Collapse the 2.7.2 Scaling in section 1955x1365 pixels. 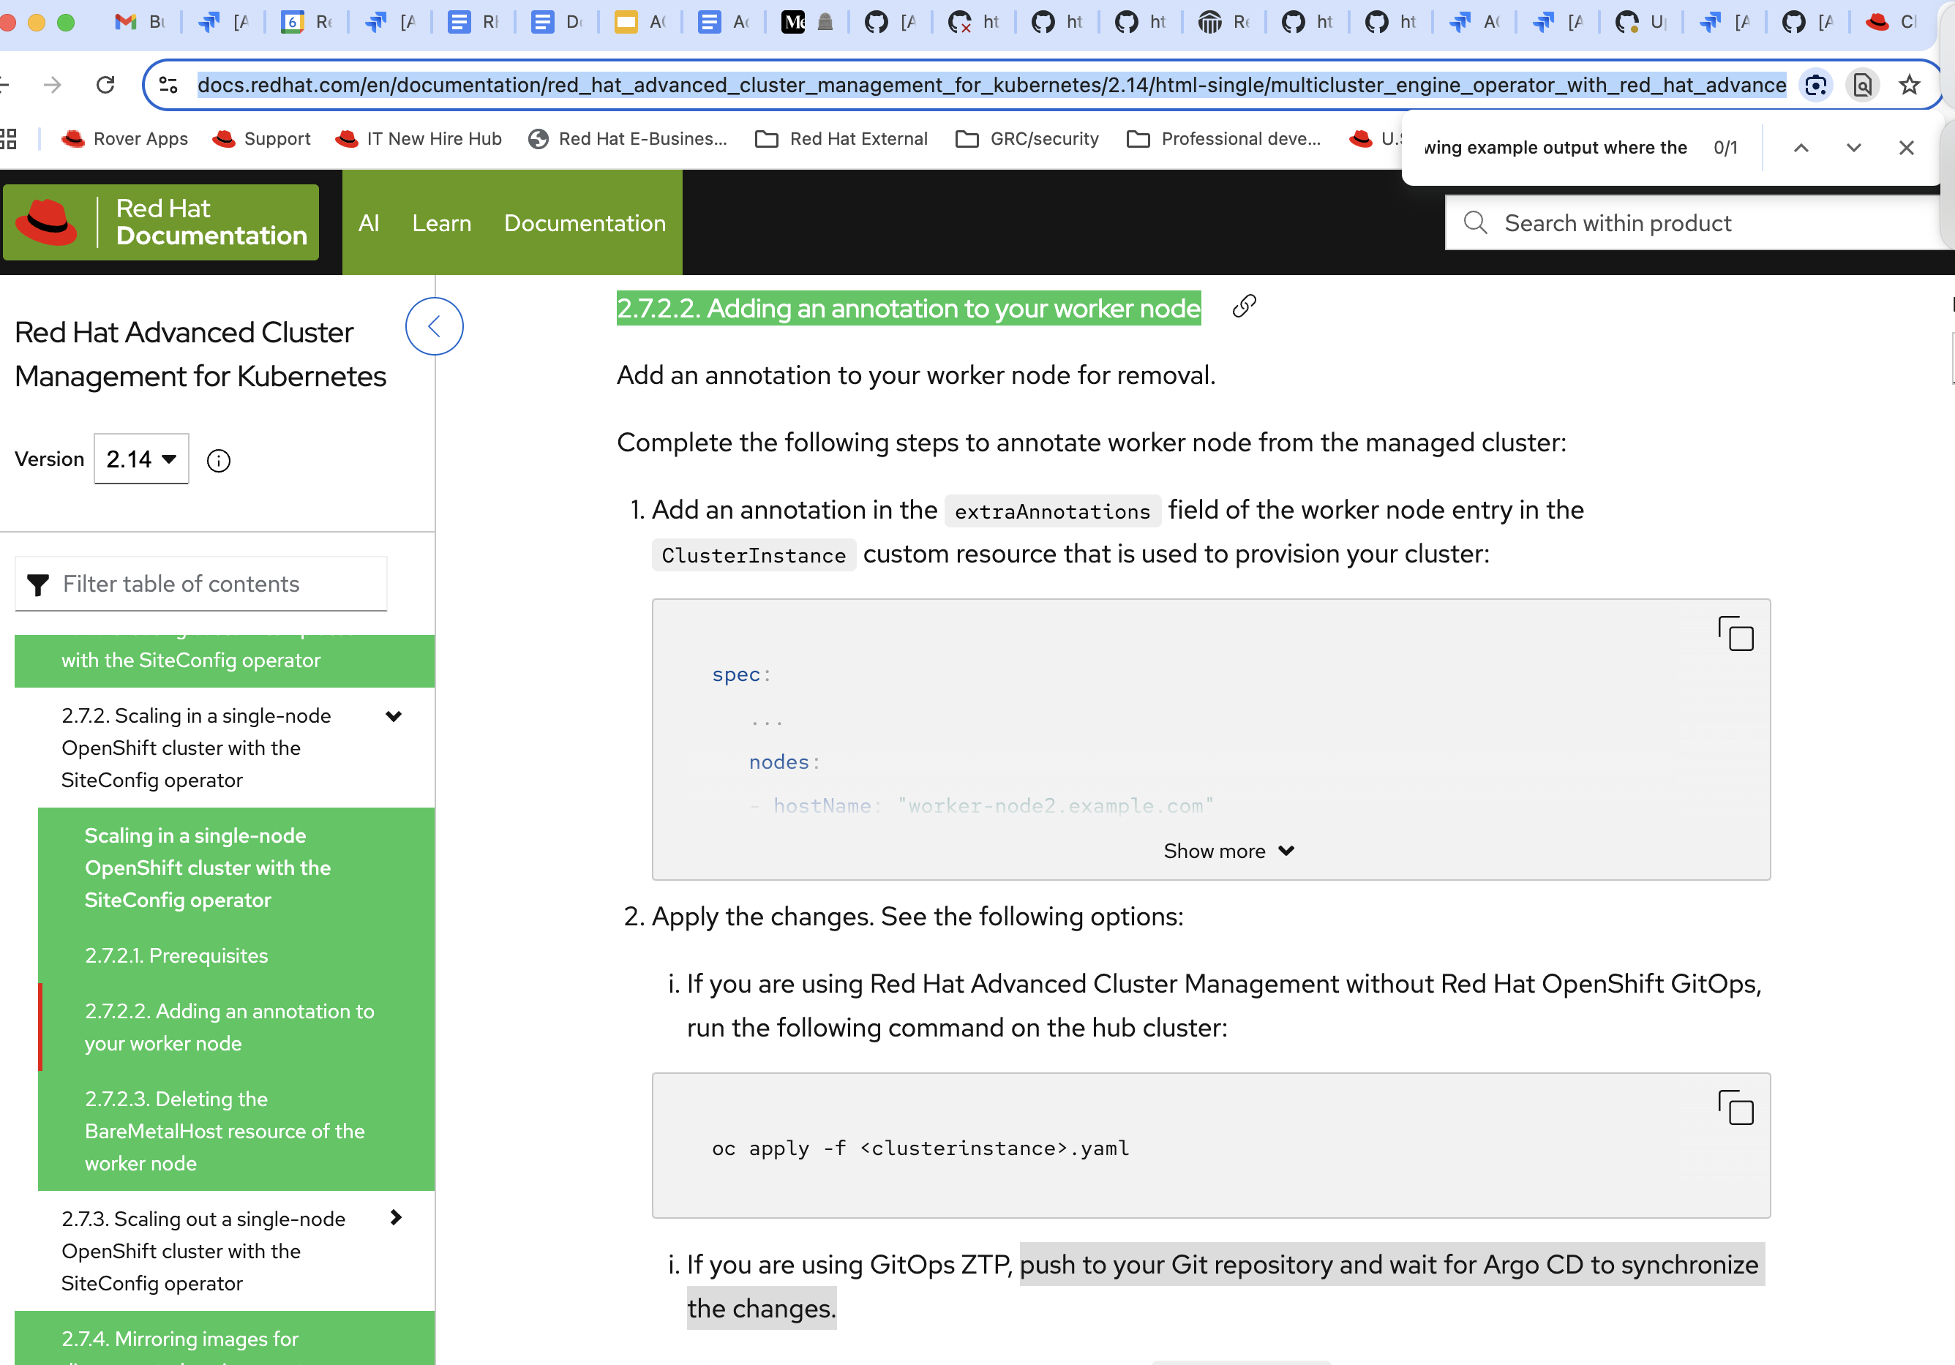(394, 716)
